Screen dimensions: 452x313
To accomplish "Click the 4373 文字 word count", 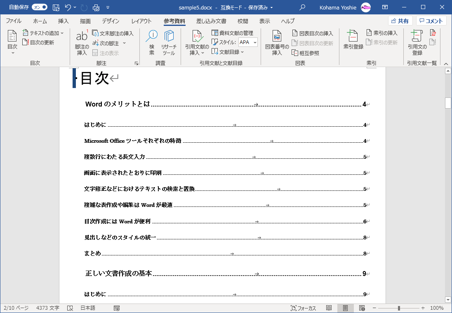I will click(48, 308).
